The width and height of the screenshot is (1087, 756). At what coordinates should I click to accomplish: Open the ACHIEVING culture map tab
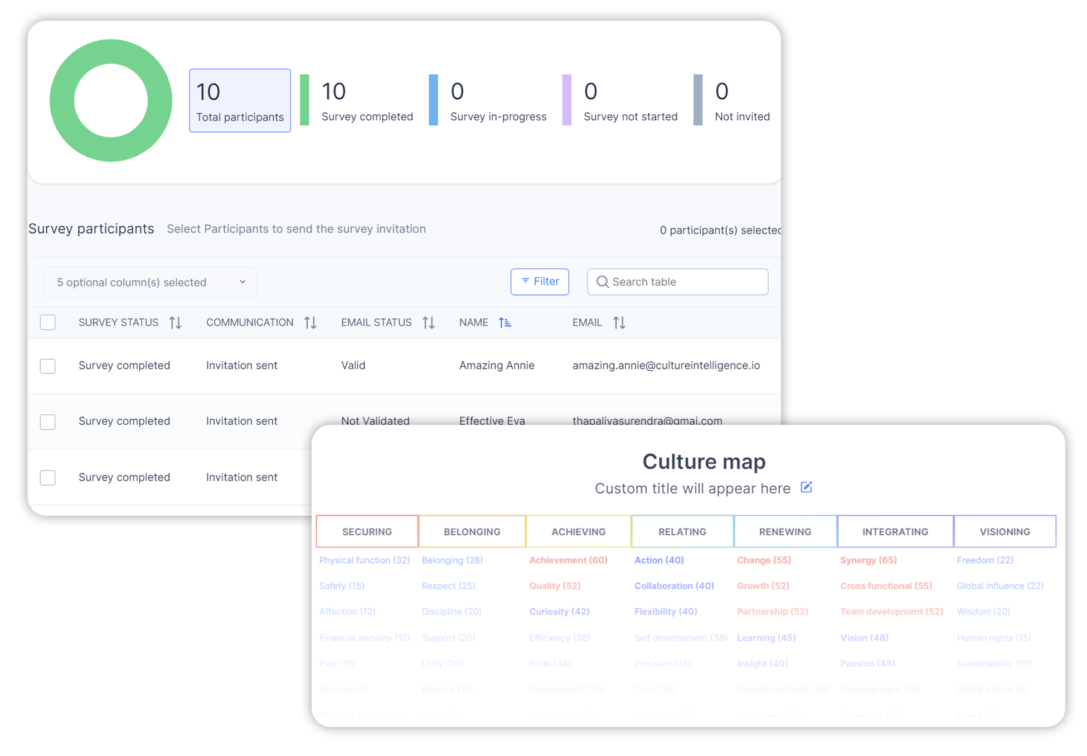click(x=578, y=531)
